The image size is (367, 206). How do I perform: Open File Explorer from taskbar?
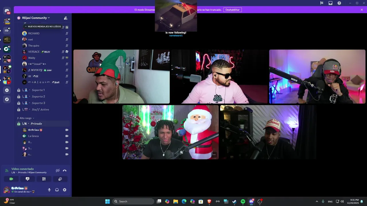click(175, 201)
